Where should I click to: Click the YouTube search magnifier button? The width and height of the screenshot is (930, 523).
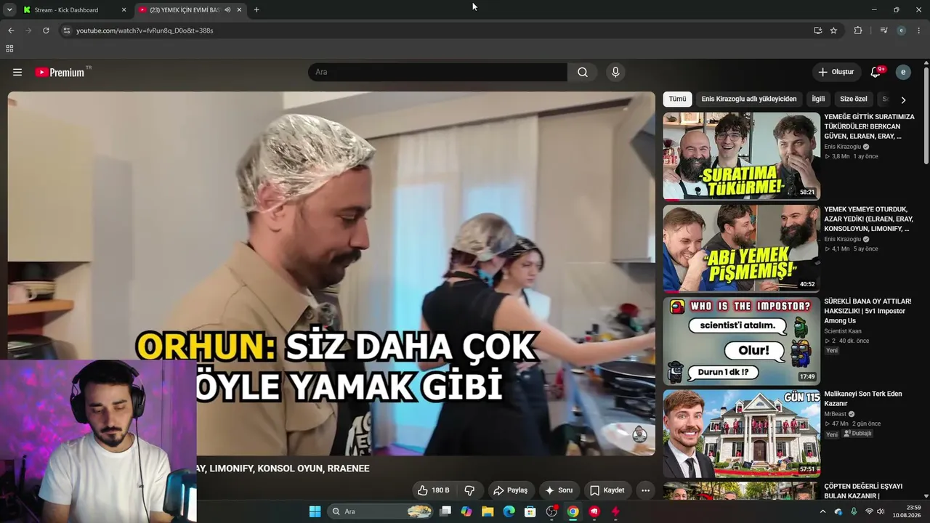click(x=583, y=72)
